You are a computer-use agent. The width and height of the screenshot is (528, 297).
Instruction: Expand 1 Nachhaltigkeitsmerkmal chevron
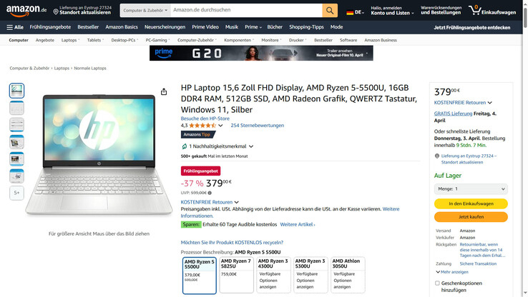pyautogui.click(x=251, y=146)
